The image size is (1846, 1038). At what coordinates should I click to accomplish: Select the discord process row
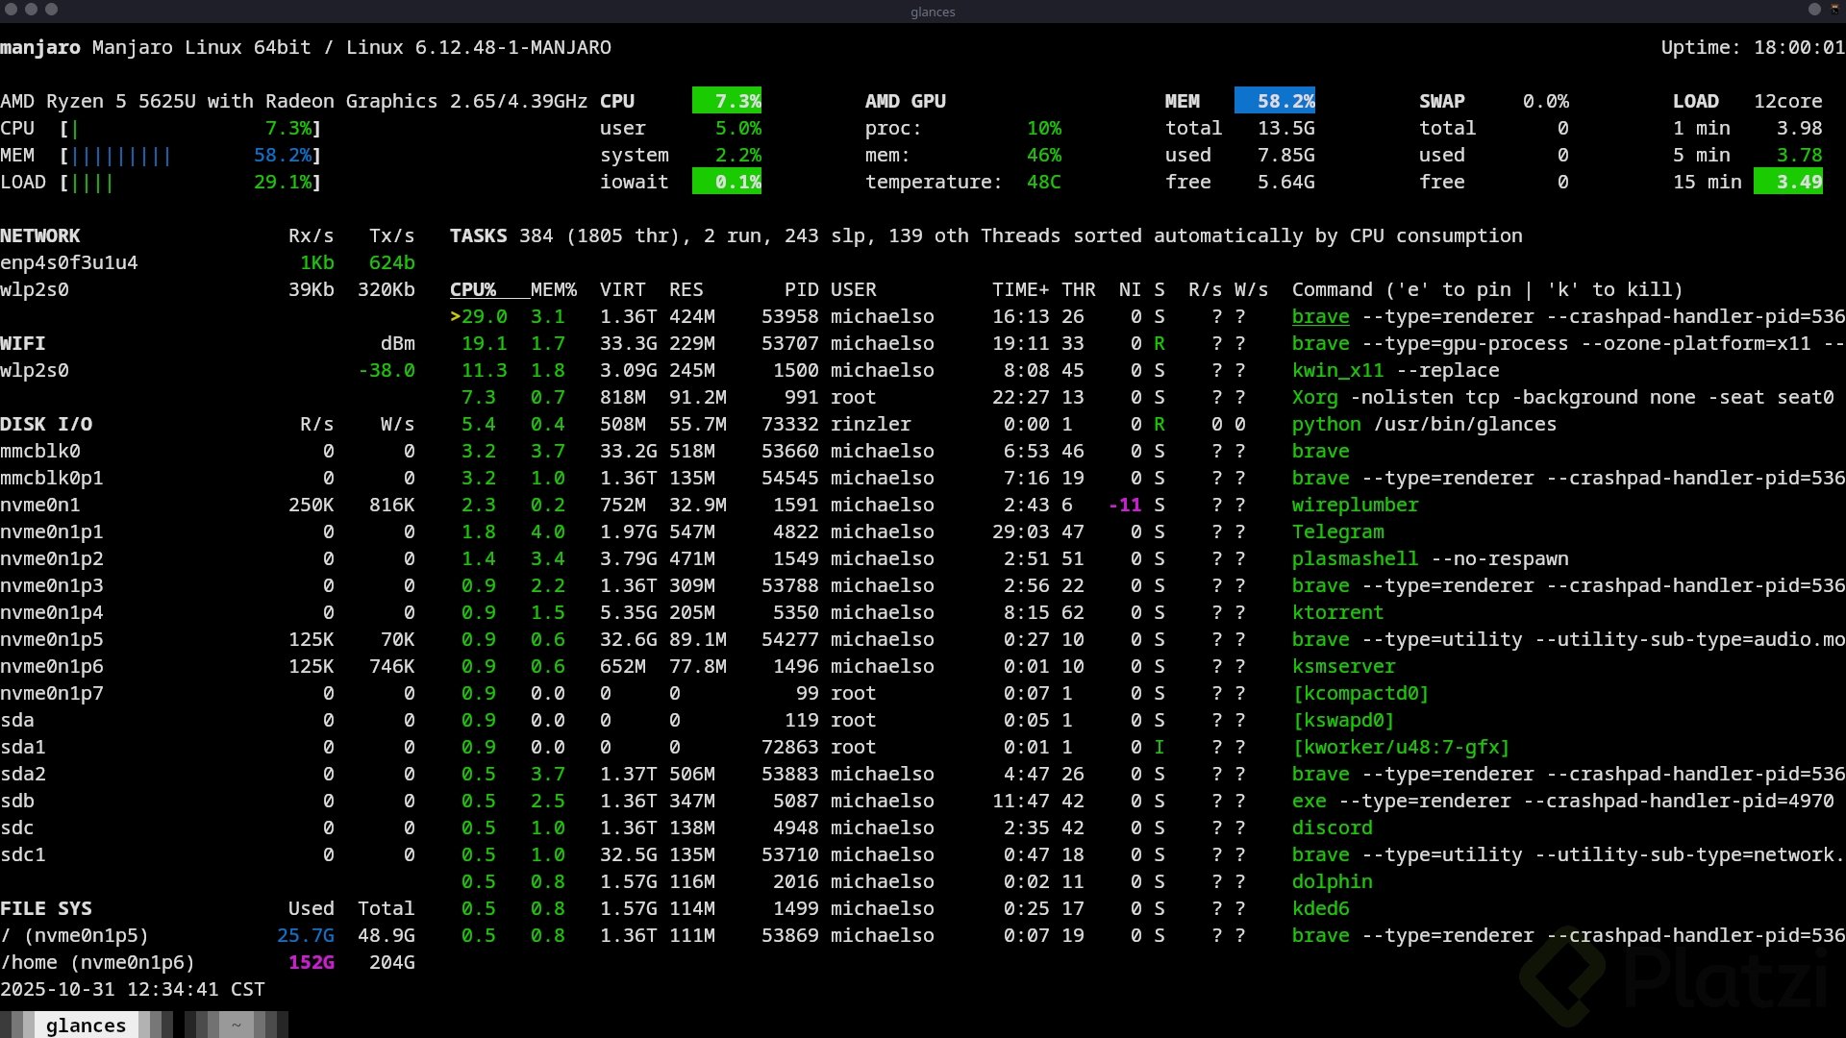pyautogui.click(x=1332, y=828)
